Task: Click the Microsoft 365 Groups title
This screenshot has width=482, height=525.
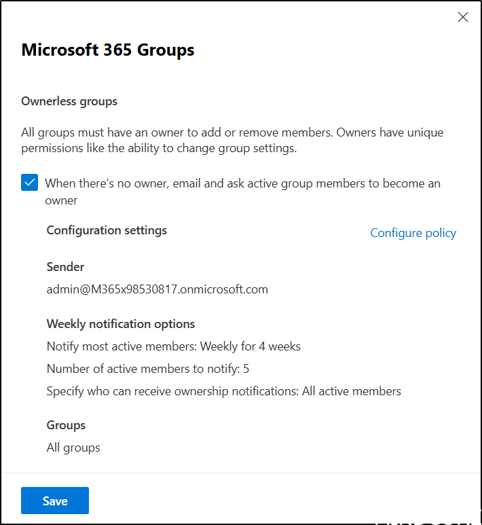Action: 108,50
